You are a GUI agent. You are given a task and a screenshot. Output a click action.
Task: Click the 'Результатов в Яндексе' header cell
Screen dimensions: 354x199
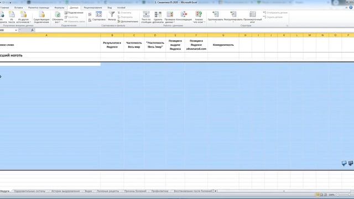(112, 45)
